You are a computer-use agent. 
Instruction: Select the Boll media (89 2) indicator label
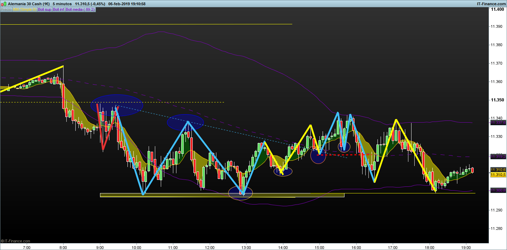pos(80,9)
